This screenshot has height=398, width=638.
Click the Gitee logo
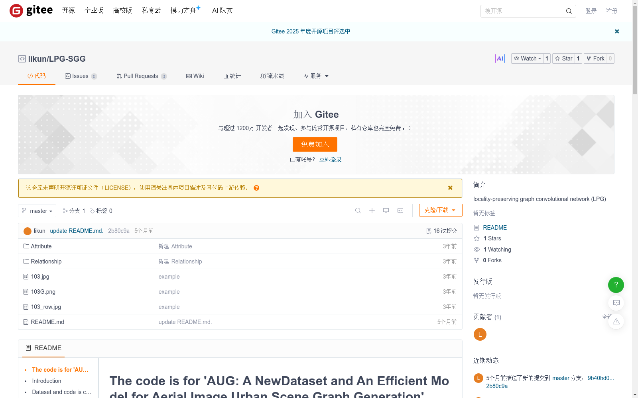click(x=31, y=11)
